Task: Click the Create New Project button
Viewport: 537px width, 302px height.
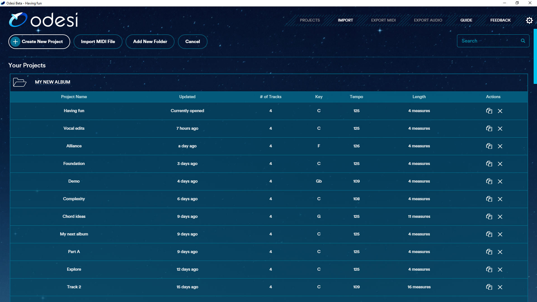Action: click(39, 41)
